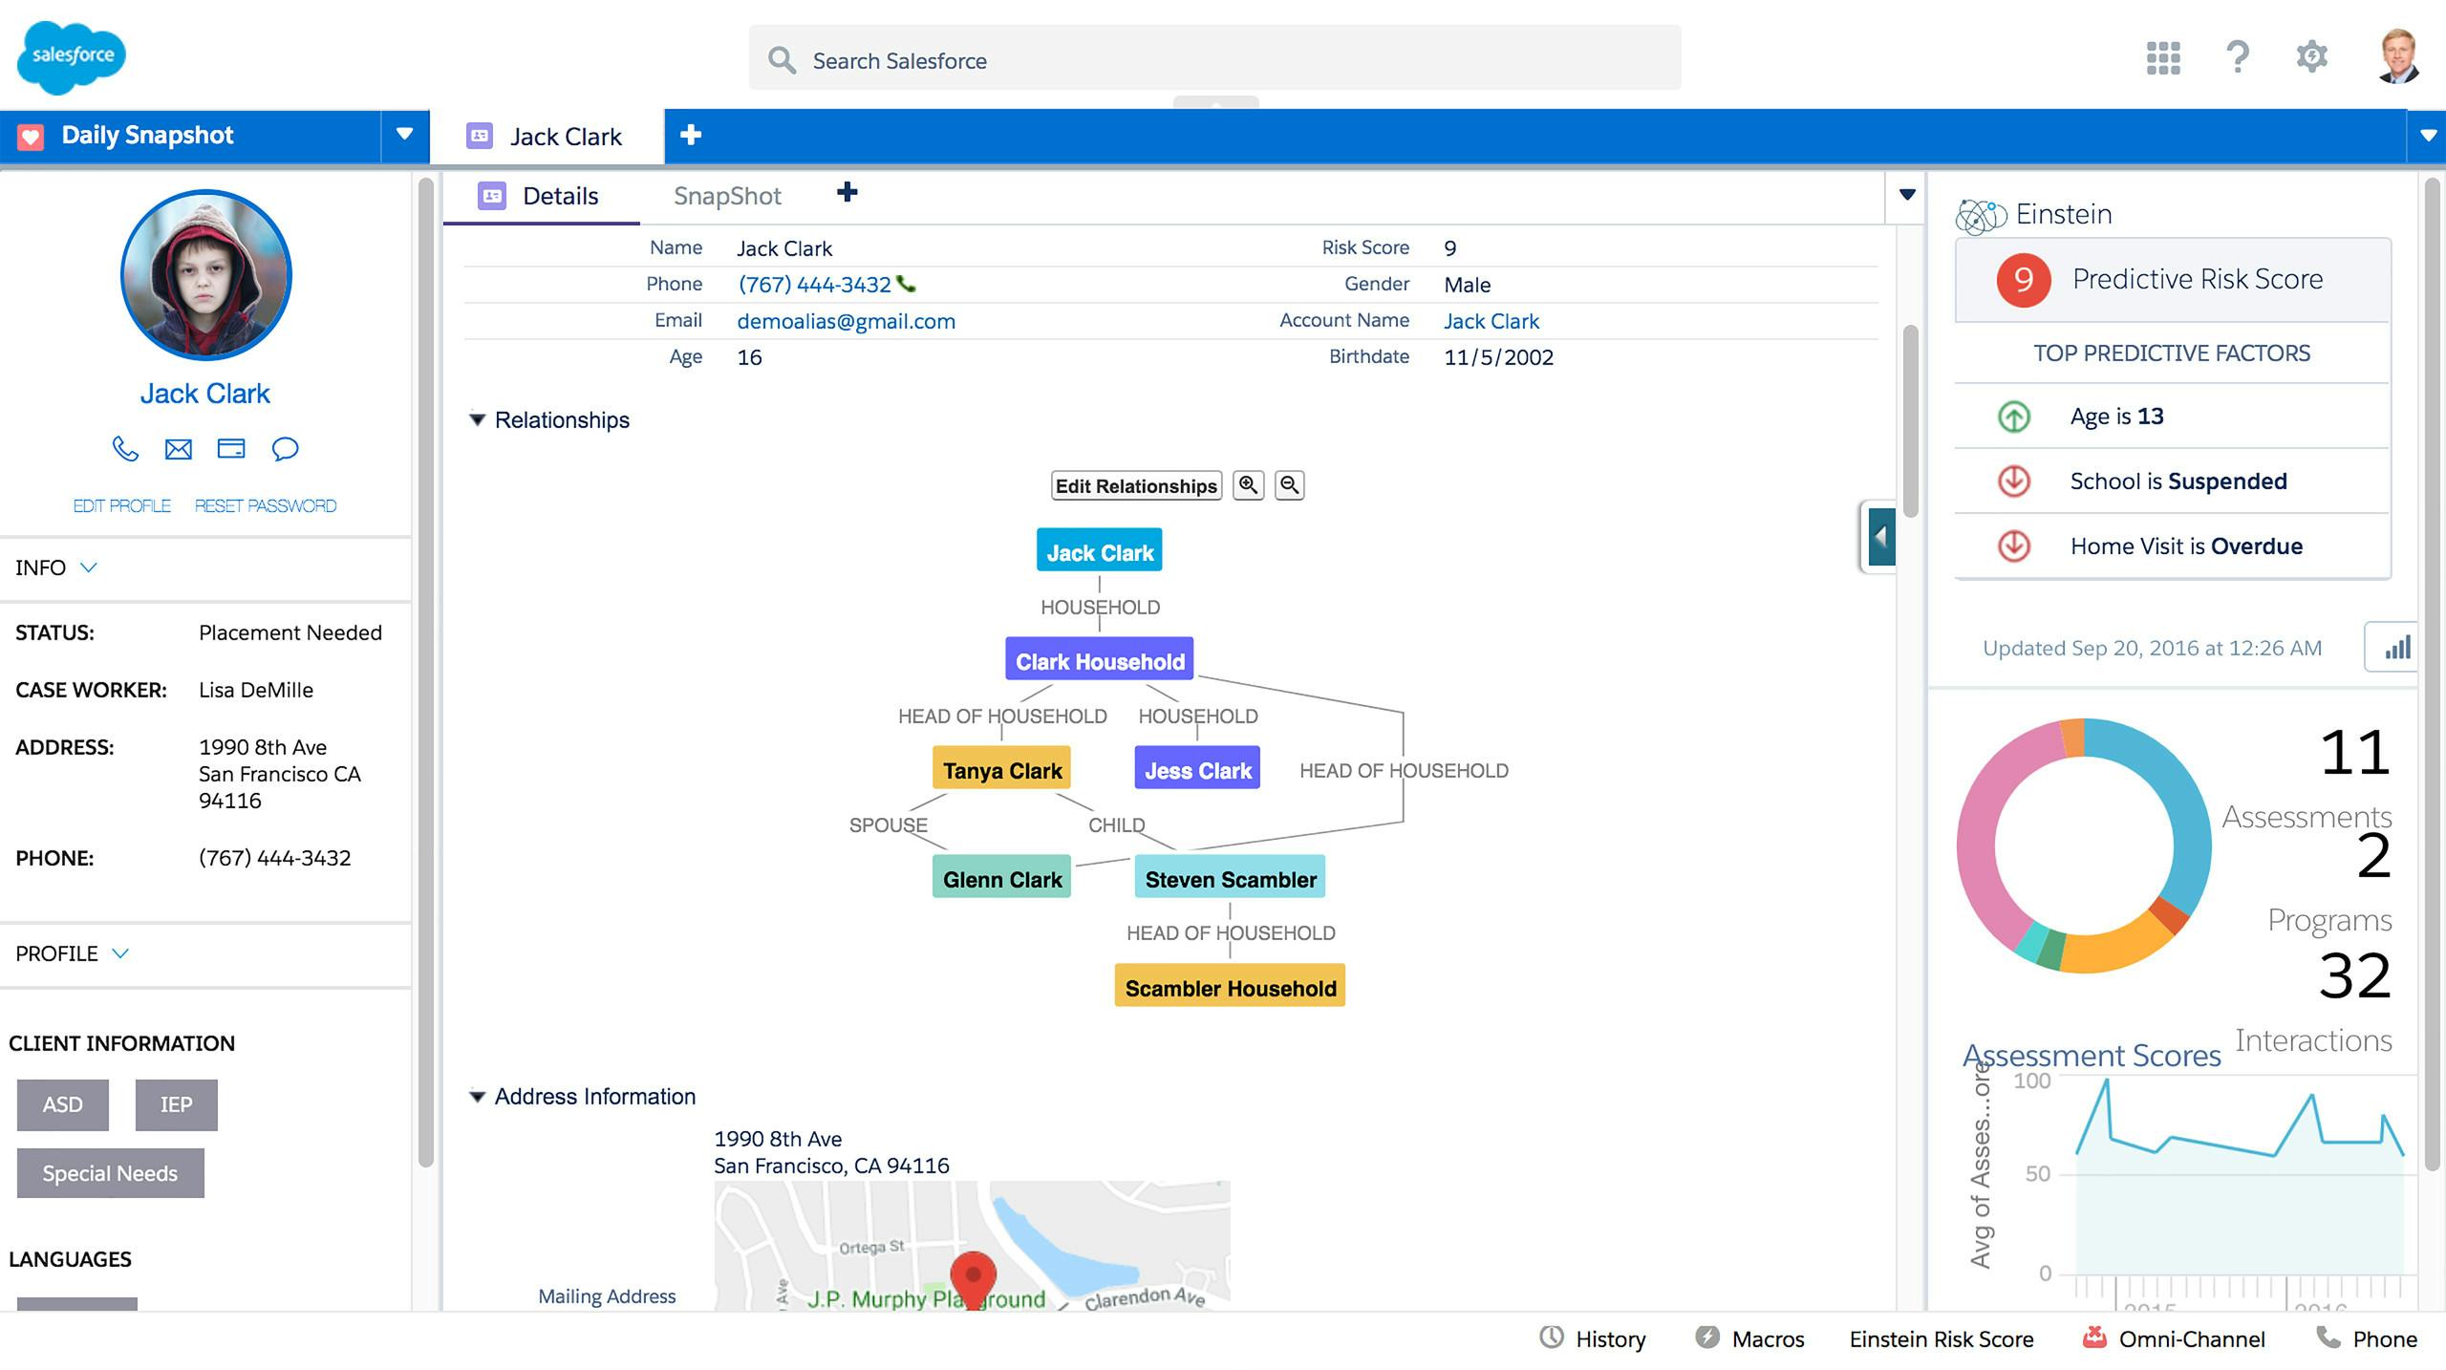
Task: Click the IEP client information tag
Action: (x=176, y=1104)
